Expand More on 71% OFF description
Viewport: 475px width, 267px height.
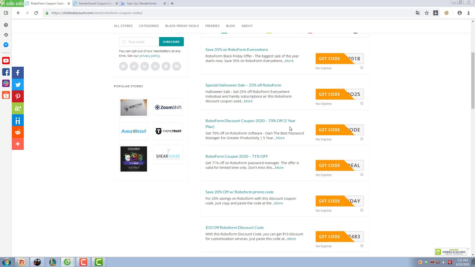tap(279, 168)
